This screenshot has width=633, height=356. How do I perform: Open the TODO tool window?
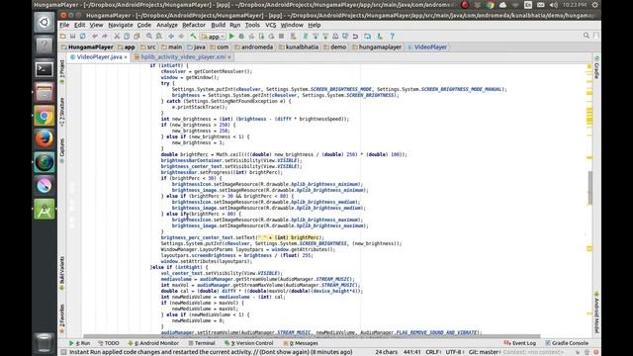tap(109, 343)
